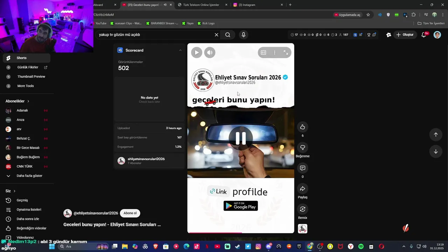Open a new browser tab
The height and width of the screenshot is (252, 448).
pyautogui.click(x=290, y=5)
